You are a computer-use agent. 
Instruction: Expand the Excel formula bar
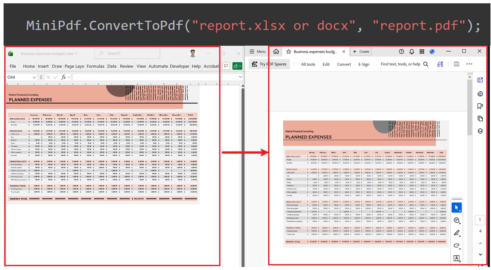240,77
